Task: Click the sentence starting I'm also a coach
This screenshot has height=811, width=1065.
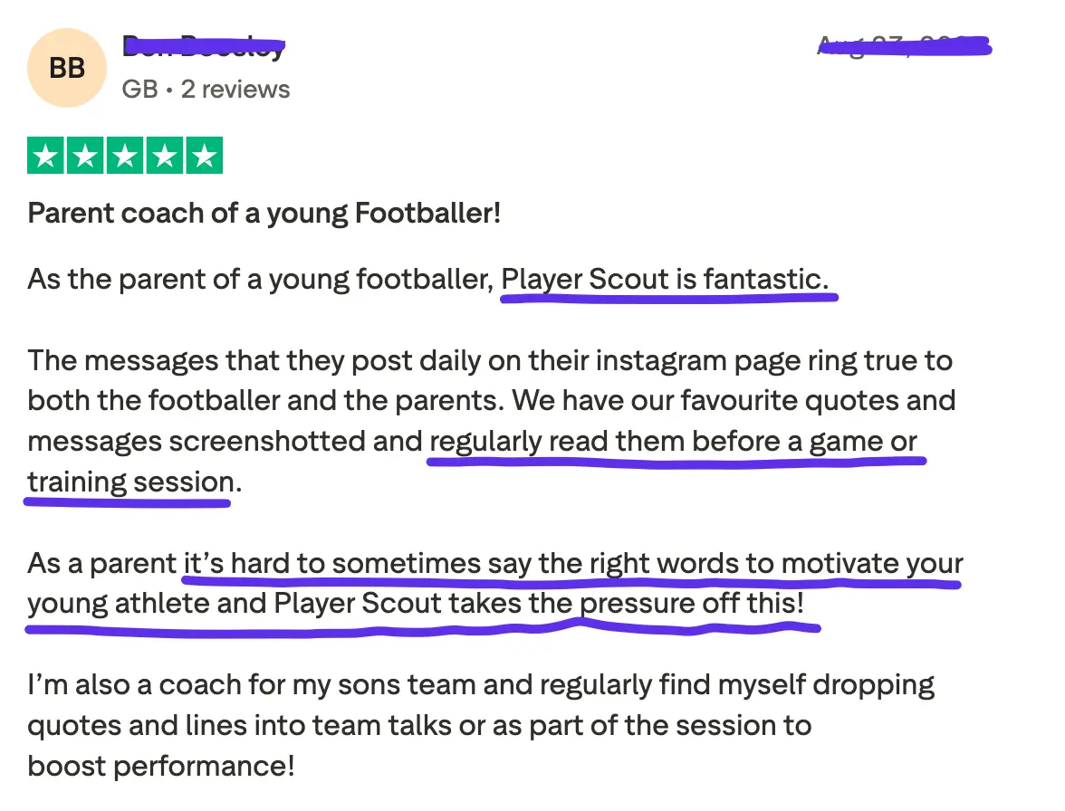Action: pos(481,726)
